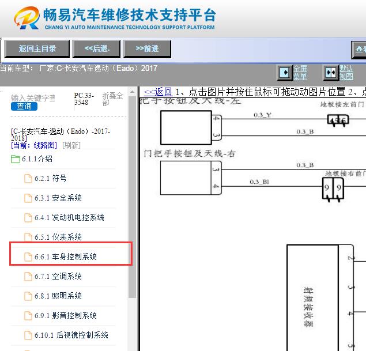Image resolution: width=366 pixels, height=351 pixels.
Task: Click the [当前：线路图] link
Action: click(x=34, y=145)
